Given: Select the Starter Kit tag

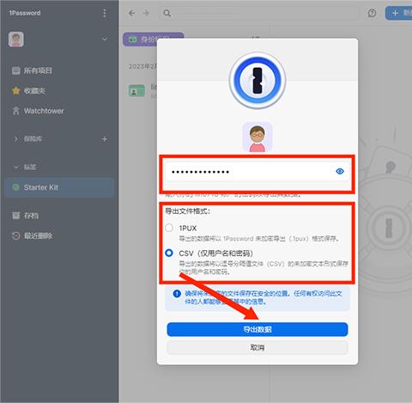Looking at the screenshot, I should pos(60,187).
